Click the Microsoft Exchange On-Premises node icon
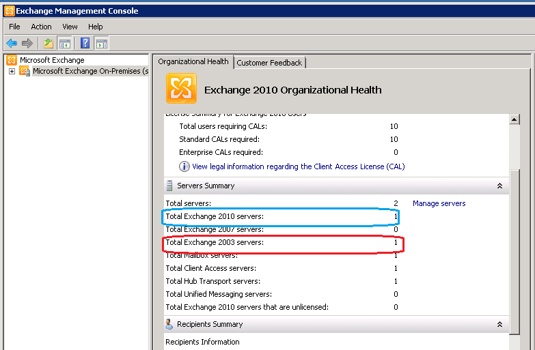This screenshot has height=350, width=535. point(25,71)
